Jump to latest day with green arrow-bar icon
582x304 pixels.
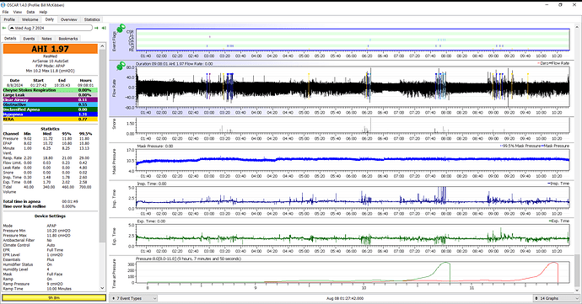(x=104, y=28)
